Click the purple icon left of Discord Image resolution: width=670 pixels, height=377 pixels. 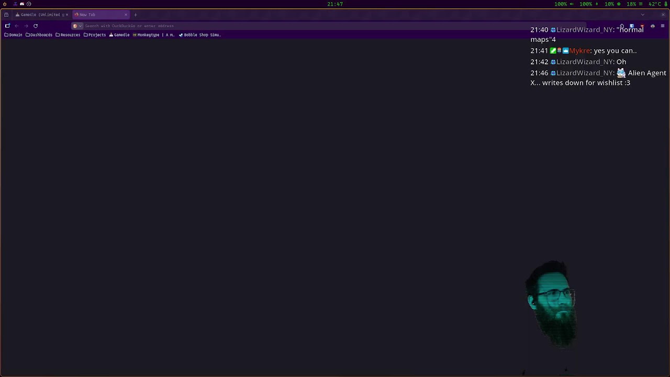coord(15,4)
